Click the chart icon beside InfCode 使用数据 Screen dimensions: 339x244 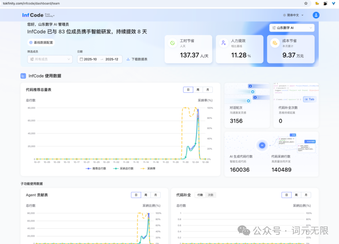tap(23, 76)
